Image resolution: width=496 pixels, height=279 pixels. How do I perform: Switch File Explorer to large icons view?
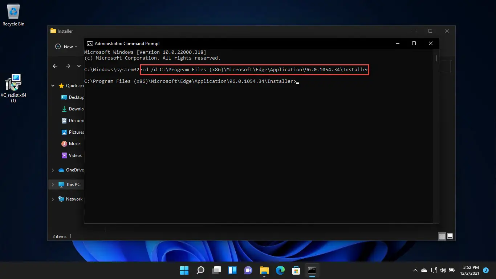pos(450,236)
